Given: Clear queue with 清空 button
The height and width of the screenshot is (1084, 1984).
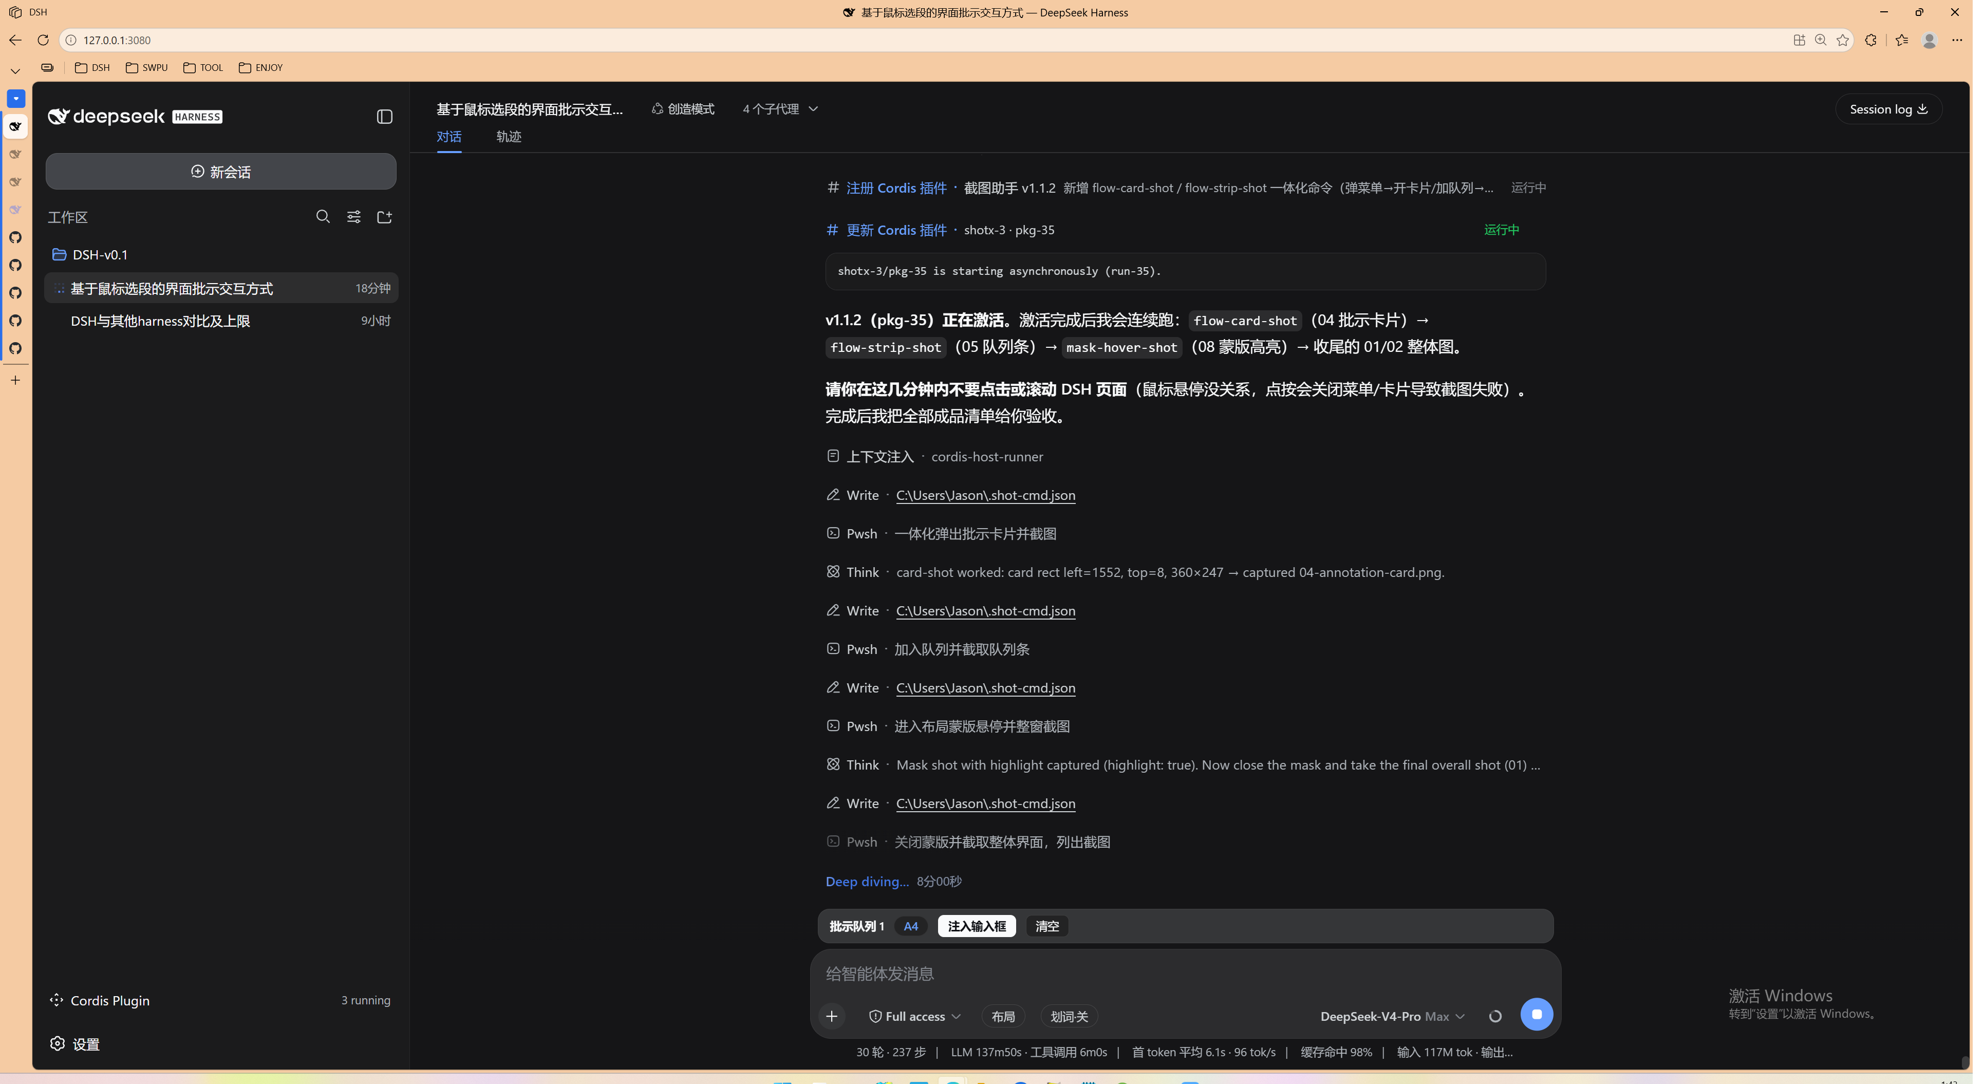Looking at the screenshot, I should (1046, 926).
